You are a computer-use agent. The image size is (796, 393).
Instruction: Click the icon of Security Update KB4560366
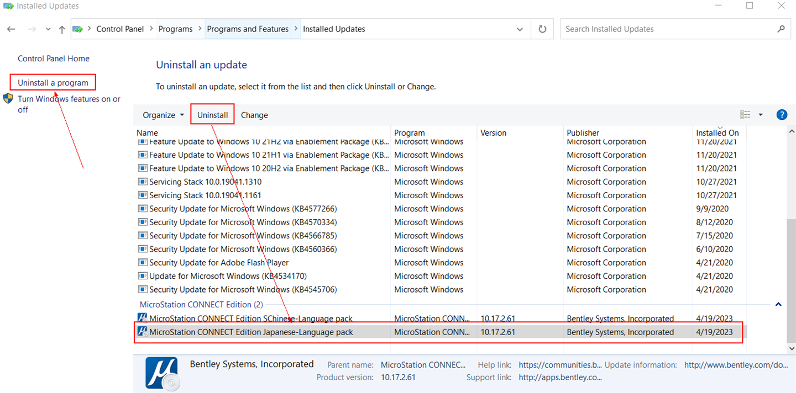coord(143,249)
